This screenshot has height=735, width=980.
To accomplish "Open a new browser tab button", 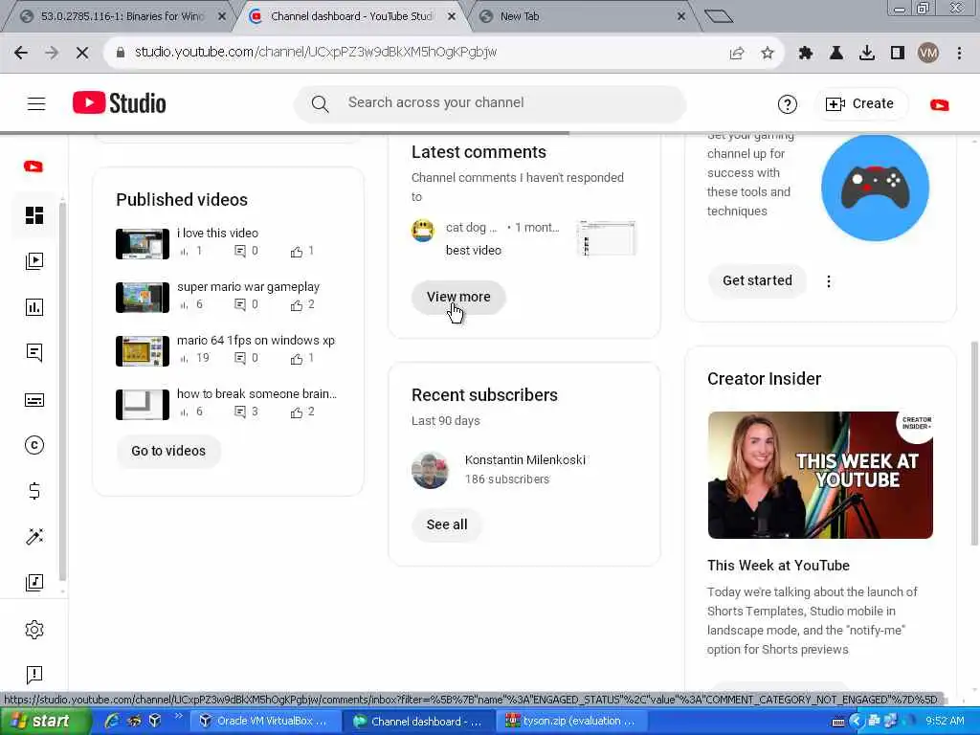I will (718, 16).
